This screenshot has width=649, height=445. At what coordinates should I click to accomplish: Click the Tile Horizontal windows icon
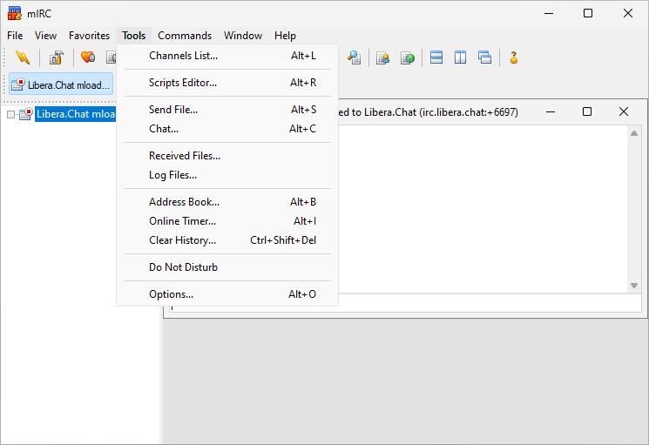click(x=436, y=58)
